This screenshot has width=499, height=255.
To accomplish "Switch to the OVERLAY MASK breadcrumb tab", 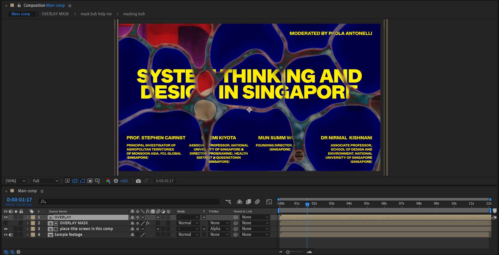I will point(55,14).
